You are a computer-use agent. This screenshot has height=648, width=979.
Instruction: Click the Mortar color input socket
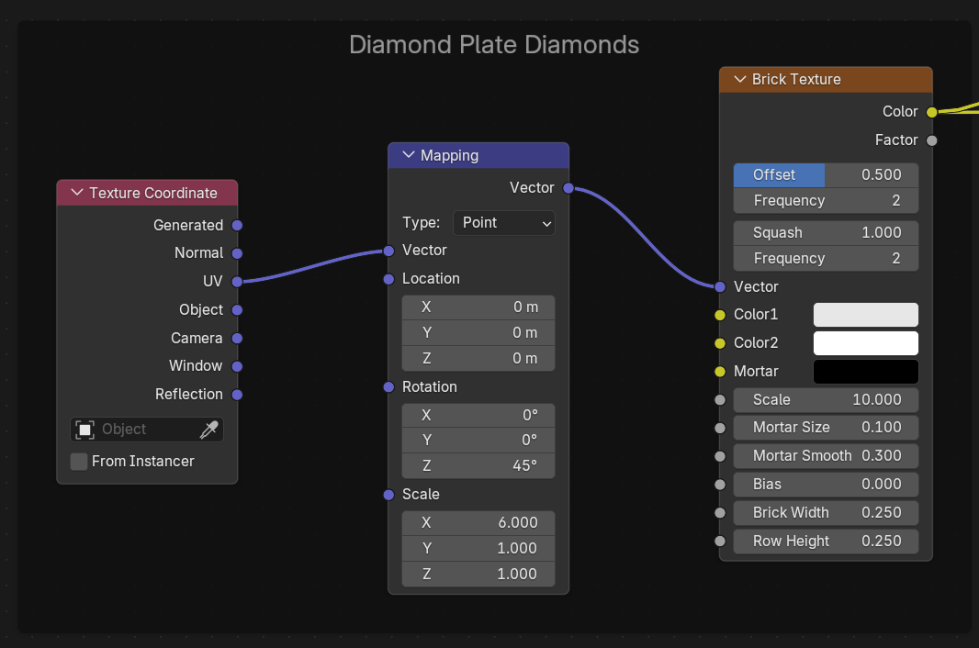click(x=720, y=372)
